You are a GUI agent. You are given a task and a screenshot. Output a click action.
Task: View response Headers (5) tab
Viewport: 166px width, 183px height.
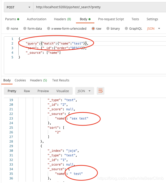tap(38, 80)
